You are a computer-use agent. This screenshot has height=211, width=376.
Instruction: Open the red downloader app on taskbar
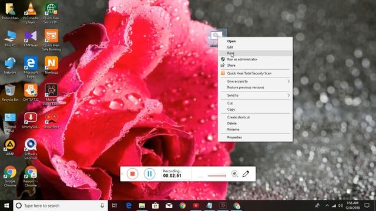click(x=196, y=206)
